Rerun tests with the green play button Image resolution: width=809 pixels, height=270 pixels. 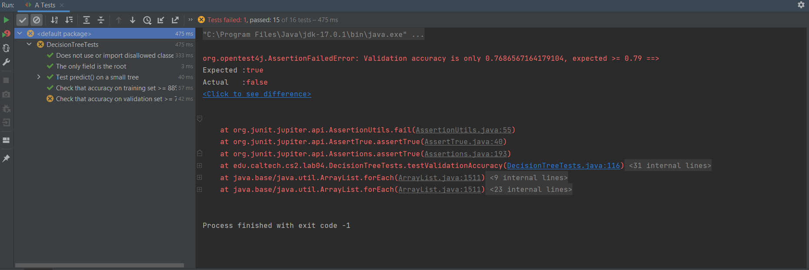[6, 20]
